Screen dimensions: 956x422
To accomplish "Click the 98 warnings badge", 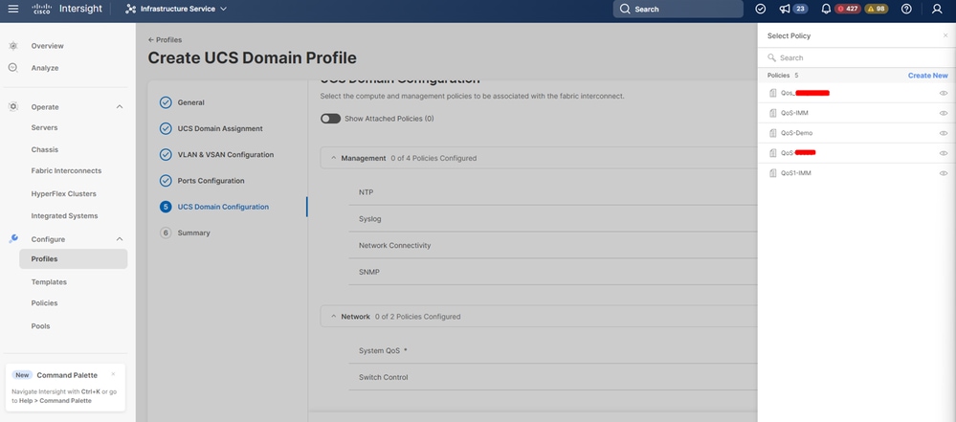I will [x=877, y=9].
